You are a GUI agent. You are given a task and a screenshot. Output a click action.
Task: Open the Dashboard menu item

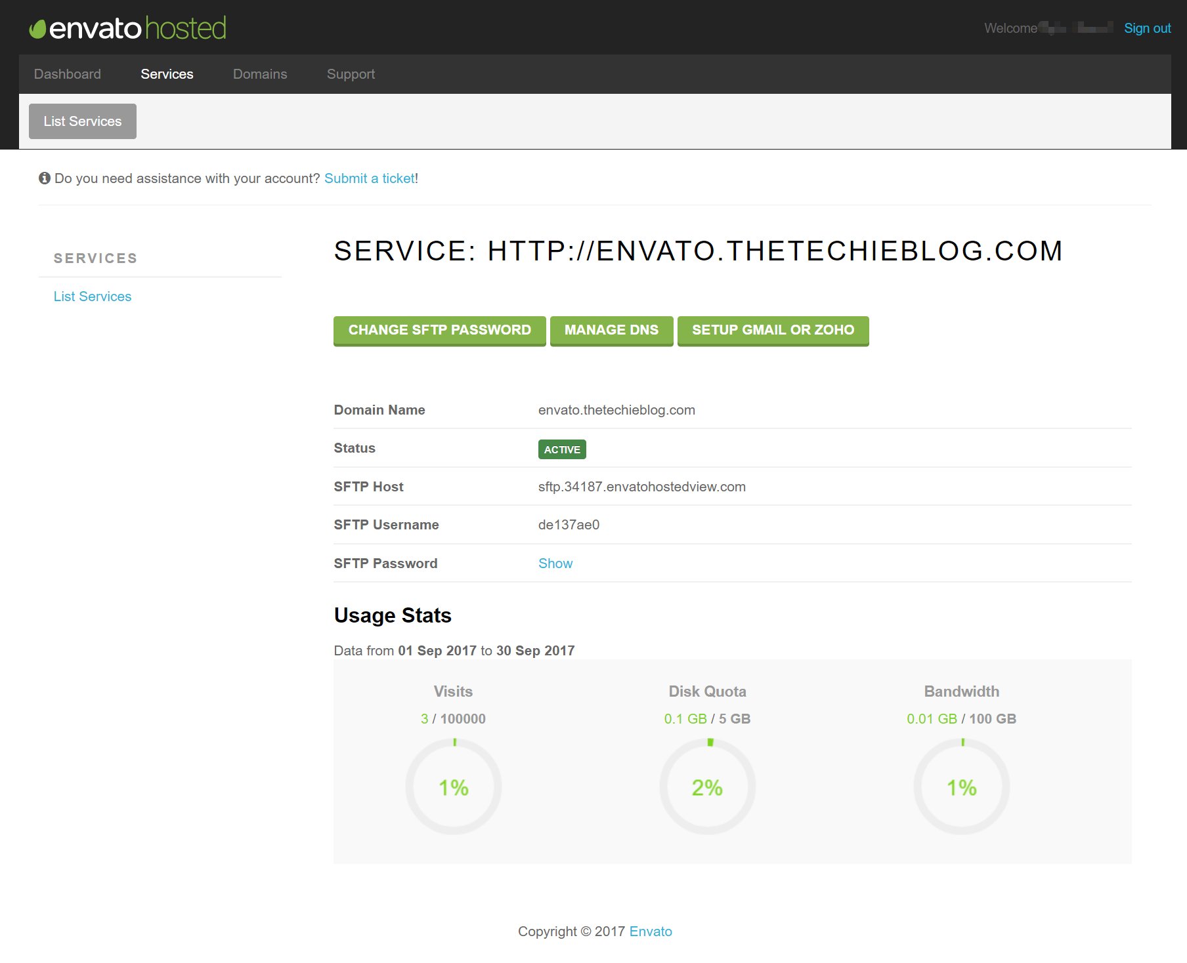click(68, 74)
